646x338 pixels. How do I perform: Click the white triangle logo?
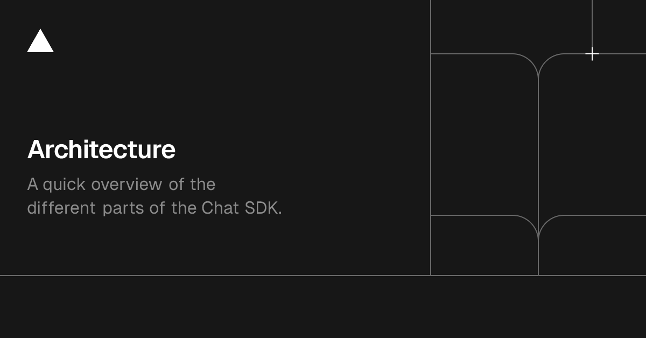point(40,41)
